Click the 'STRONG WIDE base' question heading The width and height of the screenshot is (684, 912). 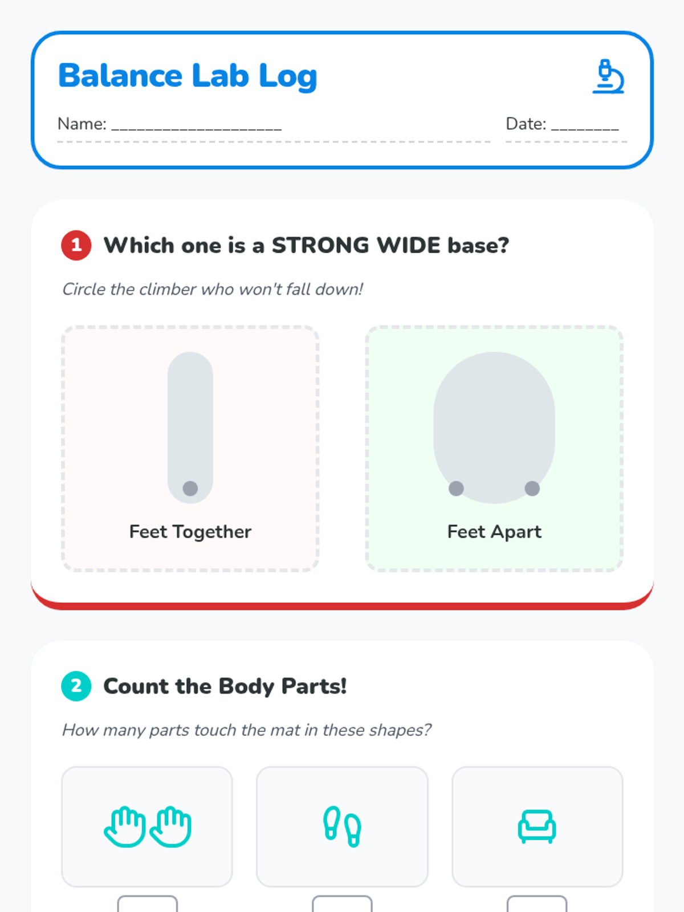point(306,246)
